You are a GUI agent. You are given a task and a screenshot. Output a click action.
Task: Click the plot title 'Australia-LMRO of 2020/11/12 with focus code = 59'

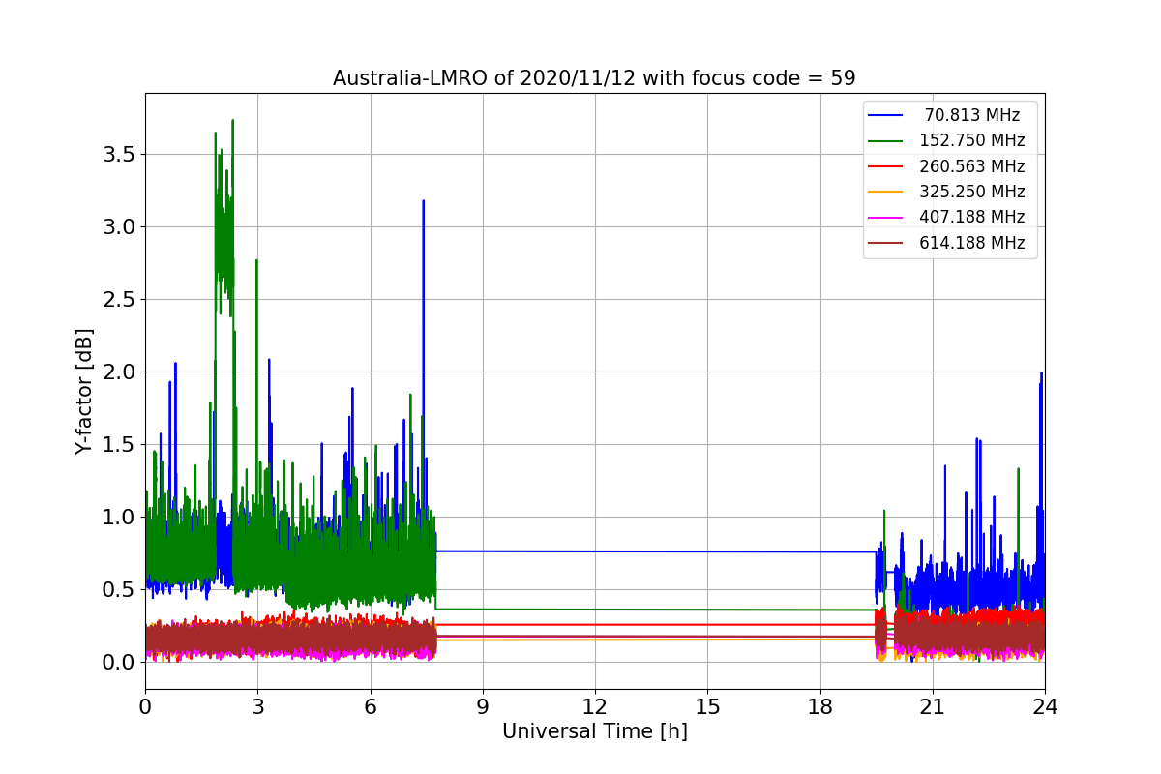tap(594, 78)
